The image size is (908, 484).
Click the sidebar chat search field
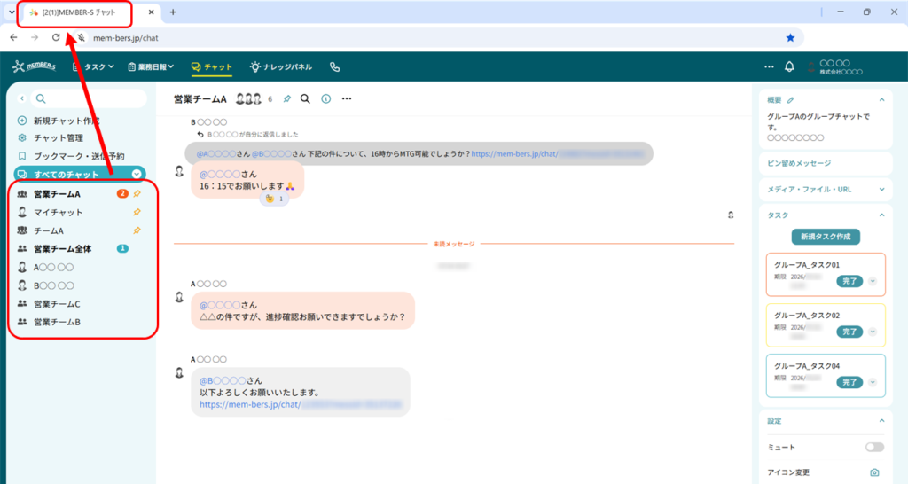point(89,98)
